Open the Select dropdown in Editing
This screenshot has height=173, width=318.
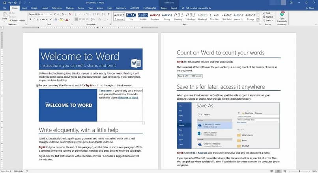point(268,20)
